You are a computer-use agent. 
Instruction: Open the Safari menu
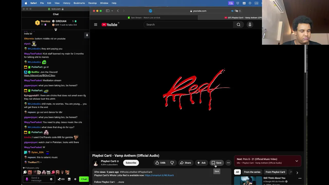33,3
